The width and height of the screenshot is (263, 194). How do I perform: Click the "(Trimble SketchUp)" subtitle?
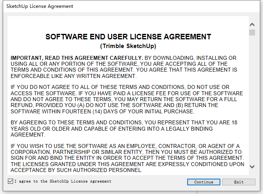point(128,46)
